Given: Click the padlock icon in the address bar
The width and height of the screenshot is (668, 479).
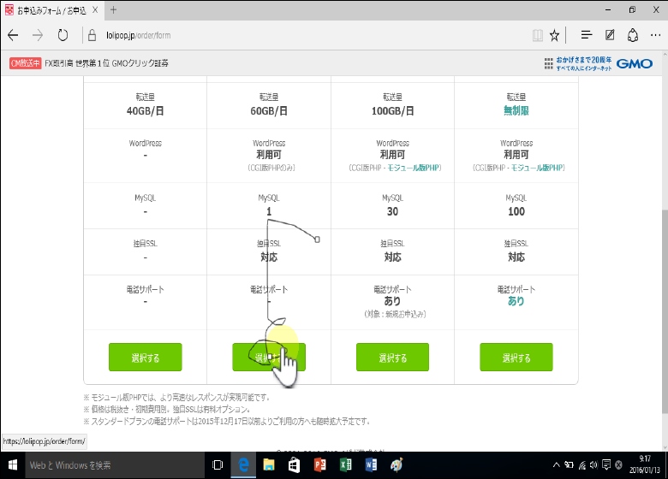Looking at the screenshot, I should (92, 35).
